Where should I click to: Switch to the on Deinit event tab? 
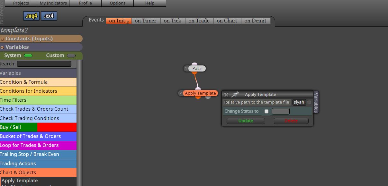click(x=256, y=21)
